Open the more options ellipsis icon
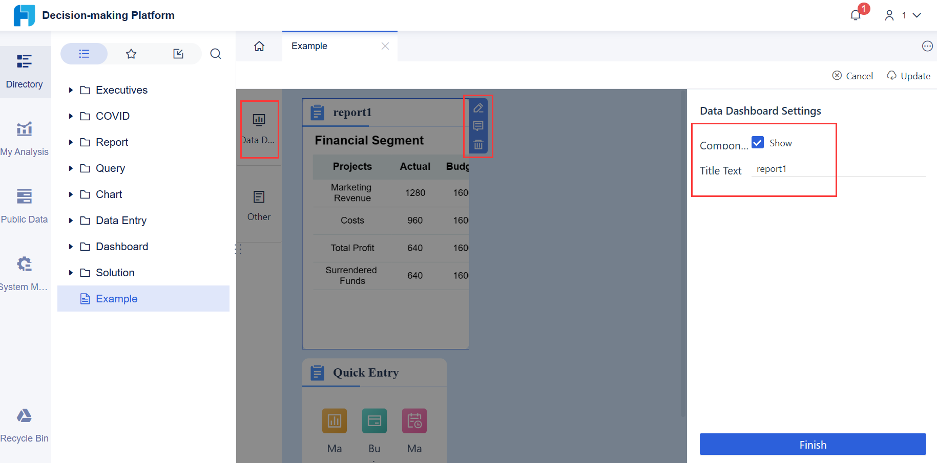 pyautogui.click(x=927, y=46)
